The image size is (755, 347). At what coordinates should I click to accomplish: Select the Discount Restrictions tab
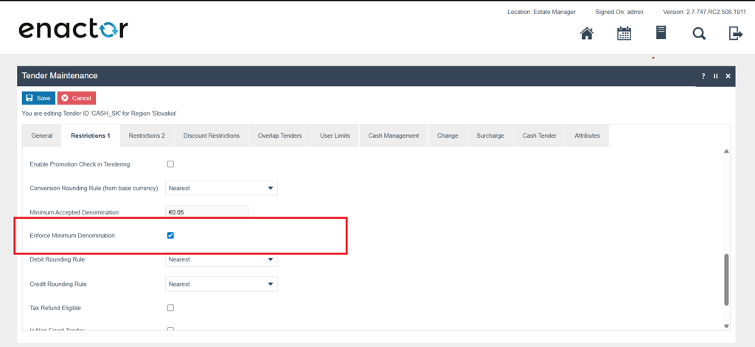click(211, 136)
